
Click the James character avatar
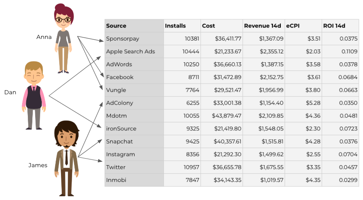66,158
